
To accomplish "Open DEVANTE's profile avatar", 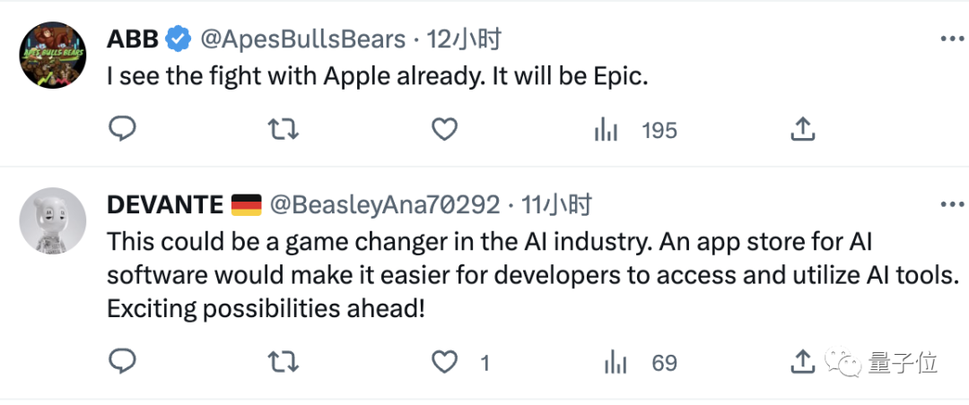I will tap(52, 220).
